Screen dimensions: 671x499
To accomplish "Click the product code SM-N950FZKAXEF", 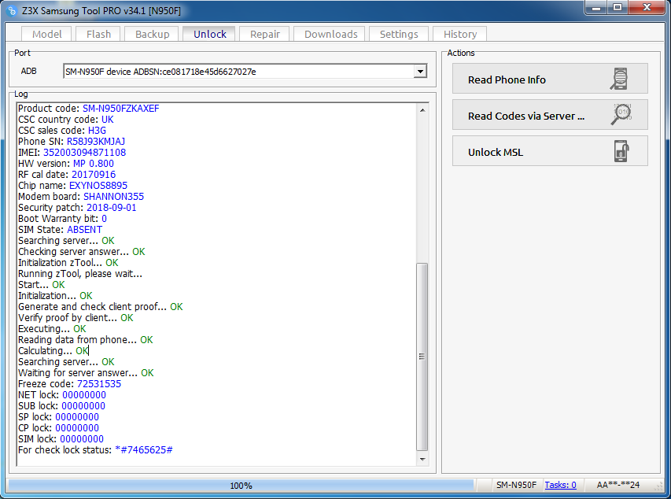I will [120, 109].
